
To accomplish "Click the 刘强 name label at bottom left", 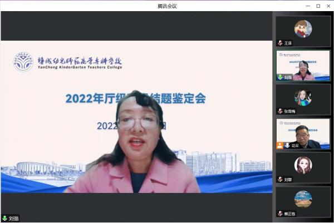I will (14, 219).
